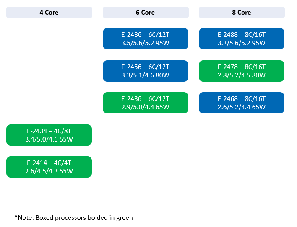297x227 pixels.
Task: Select the 2.6/5.2/4.4 65W spec line
Action: (x=242, y=107)
